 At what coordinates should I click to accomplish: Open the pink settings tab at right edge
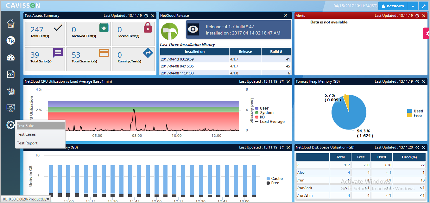pyautogui.click(x=427, y=33)
